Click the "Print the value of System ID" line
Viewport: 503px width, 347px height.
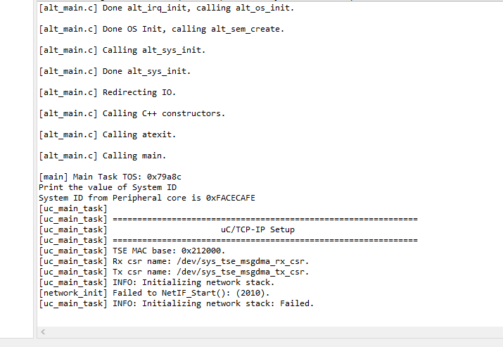pyautogui.click(x=108, y=187)
